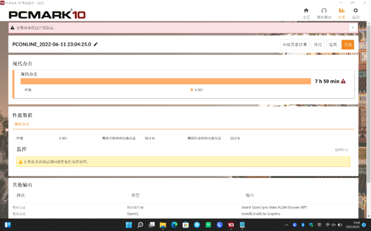Click the monitoring details link beside 监控
This screenshot has height=231, width=371.
[341, 150]
